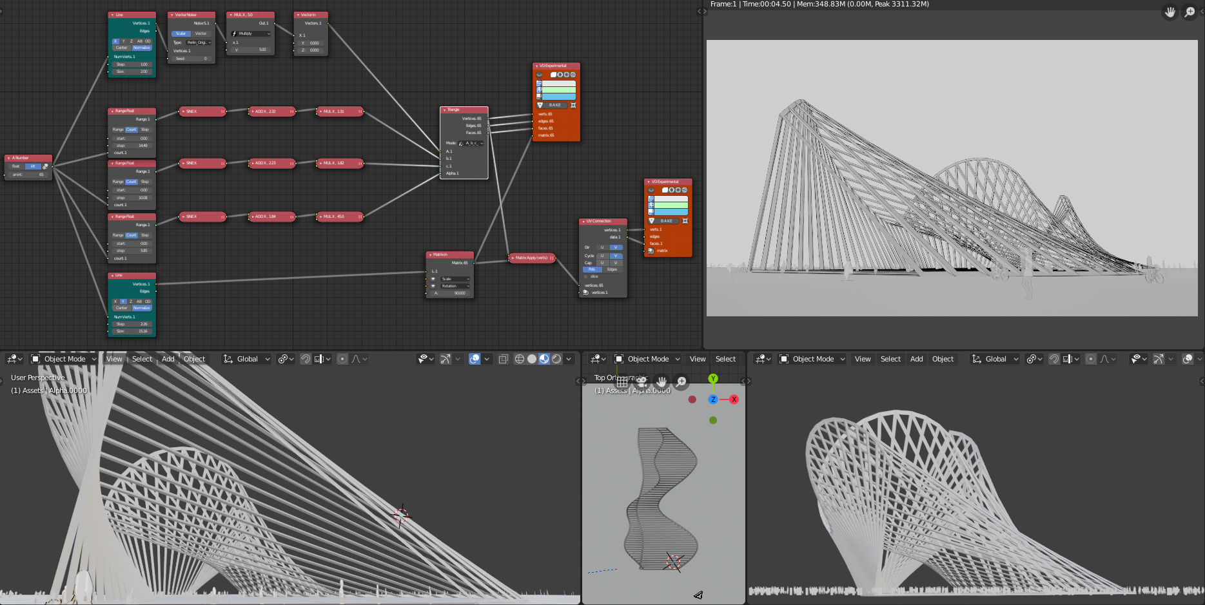Click zoom magnifier gizmo in middle viewport
Viewport: 1205px width, 605px height.
(x=681, y=381)
